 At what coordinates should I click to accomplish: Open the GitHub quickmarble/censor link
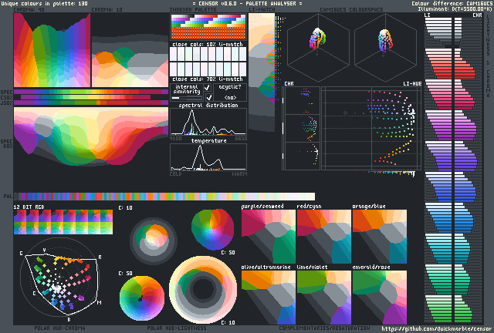tap(437, 328)
